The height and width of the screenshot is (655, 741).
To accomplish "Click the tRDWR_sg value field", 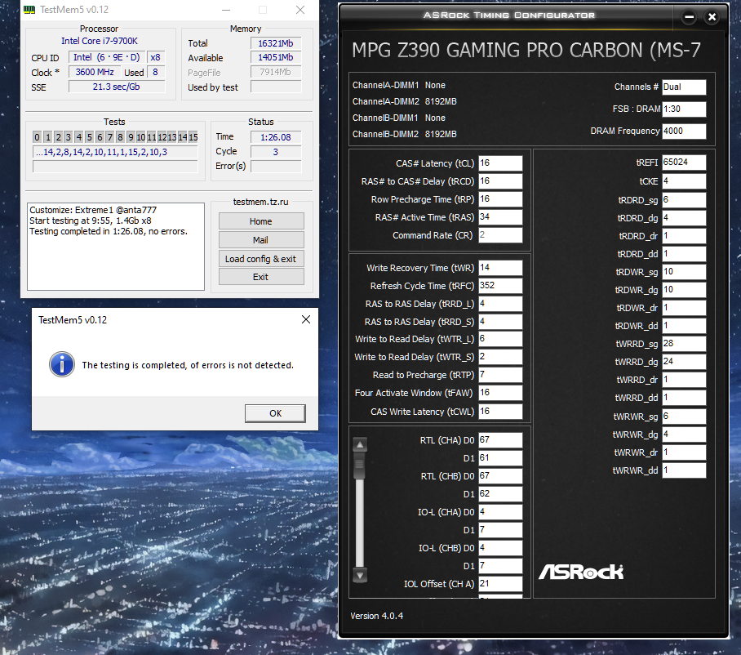I will [684, 271].
